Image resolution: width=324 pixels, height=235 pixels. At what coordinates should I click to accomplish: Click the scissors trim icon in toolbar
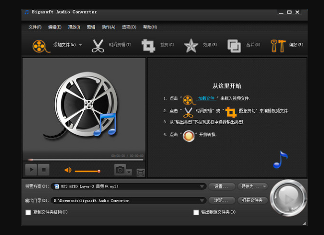point(98,46)
